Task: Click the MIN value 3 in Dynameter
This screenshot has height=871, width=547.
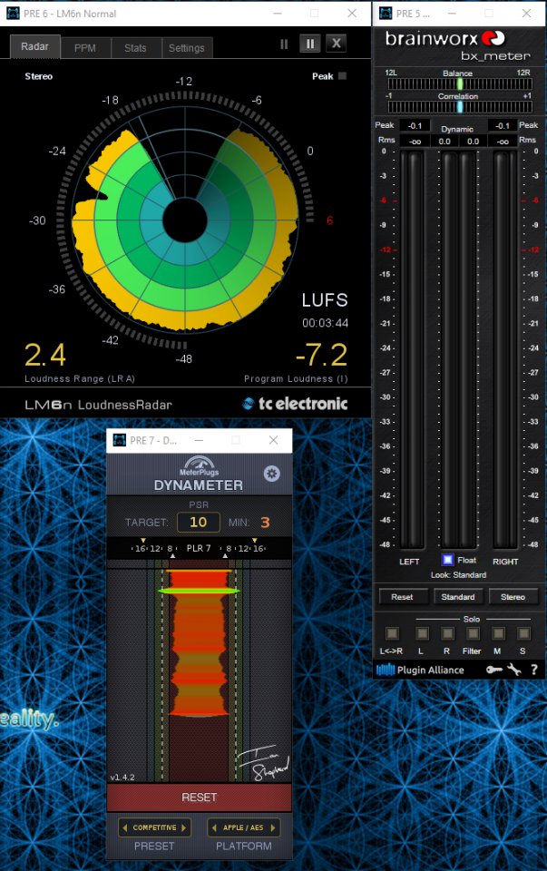Action: pyautogui.click(x=265, y=523)
